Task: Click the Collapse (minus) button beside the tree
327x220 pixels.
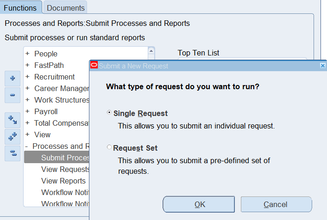Action: click(x=13, y=95)
